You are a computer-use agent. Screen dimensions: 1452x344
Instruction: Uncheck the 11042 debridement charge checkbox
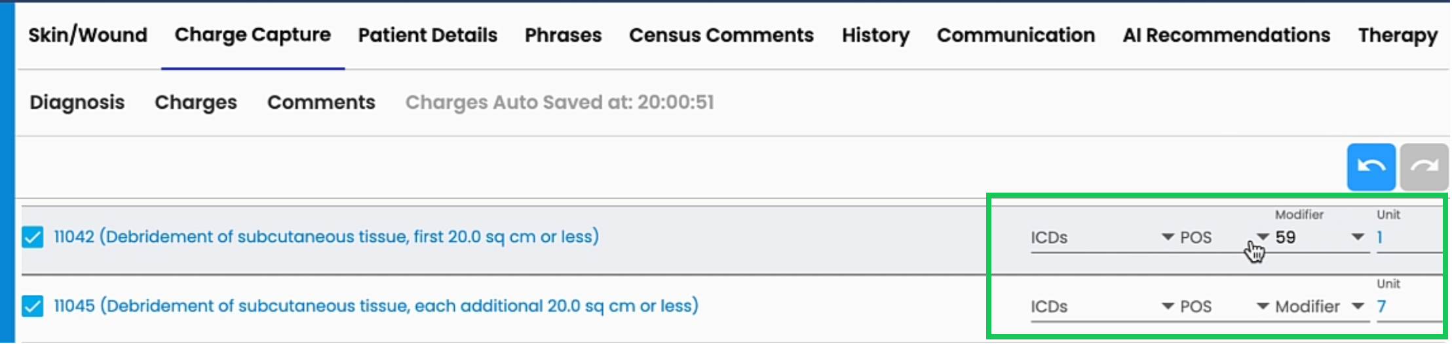pyautogui.click(x=33, y=237)
